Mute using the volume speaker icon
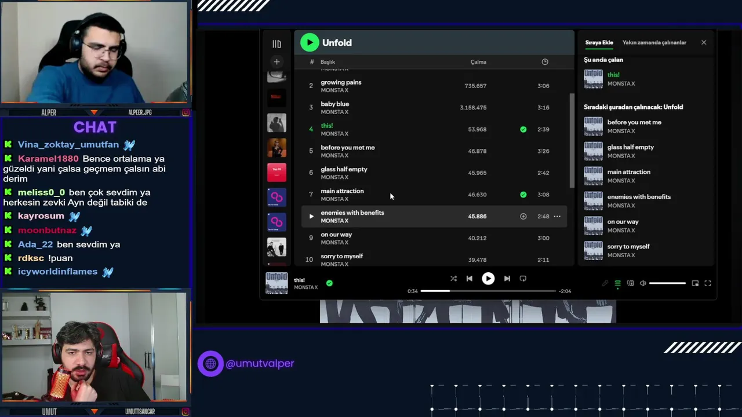The image size is (742, 417). [643, 283]
